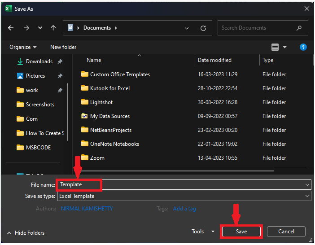Select the Zoom folder
Image resolution: width=315 pixels, height=245 pixels.
(97, 158)
